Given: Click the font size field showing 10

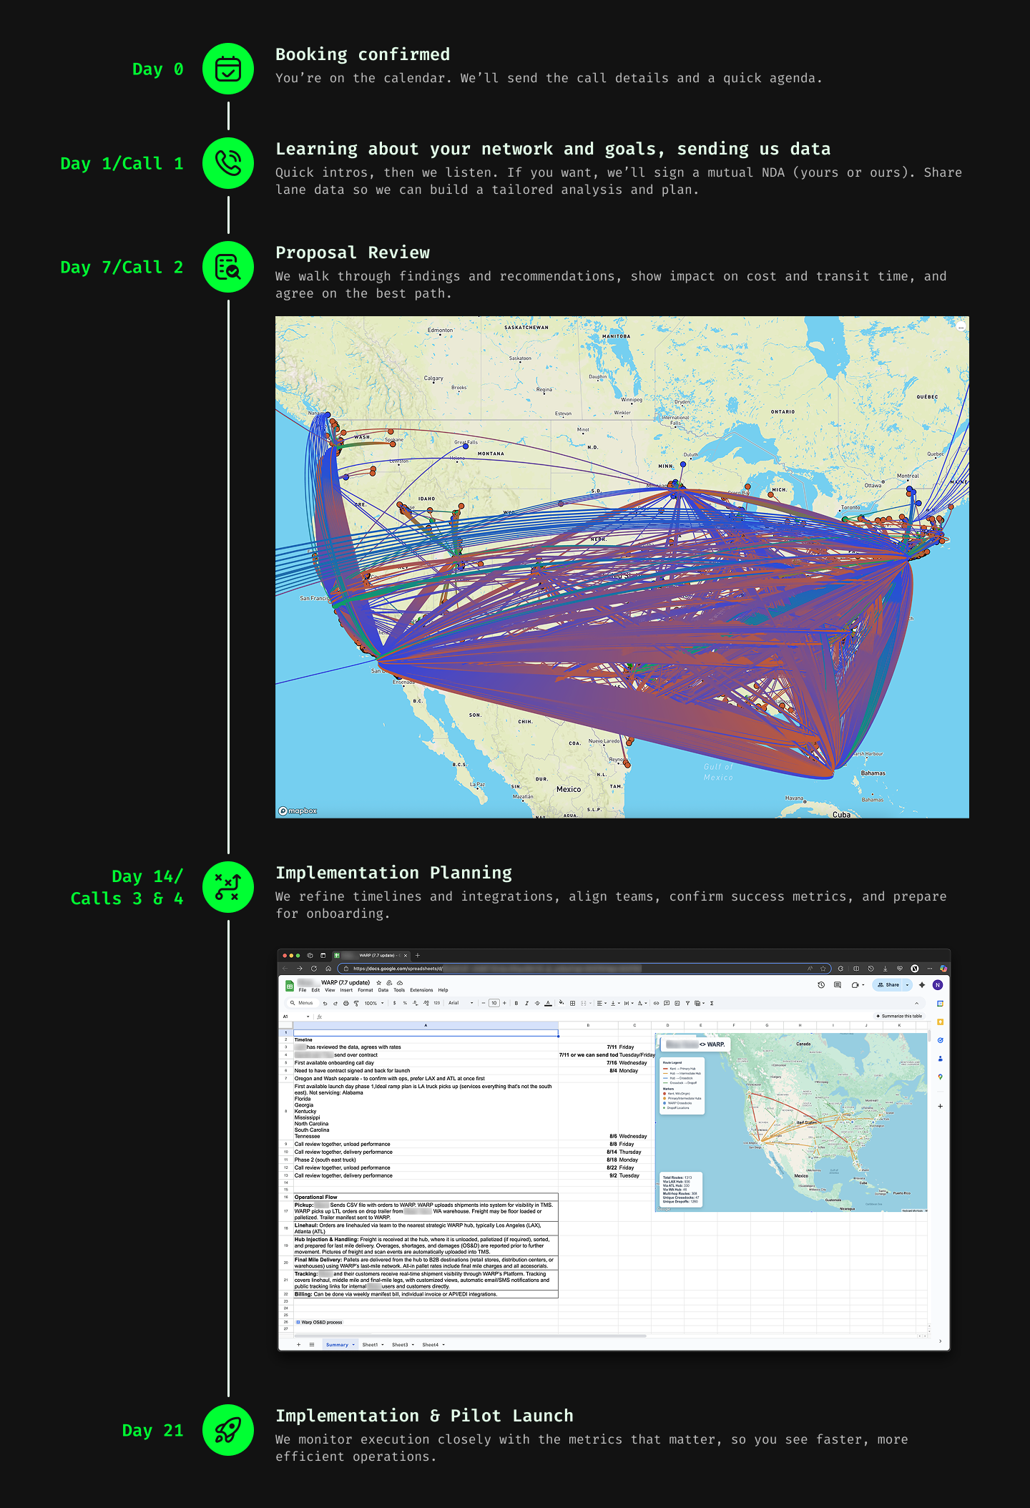Looking at the screenshot, I should coord(494,1003).
